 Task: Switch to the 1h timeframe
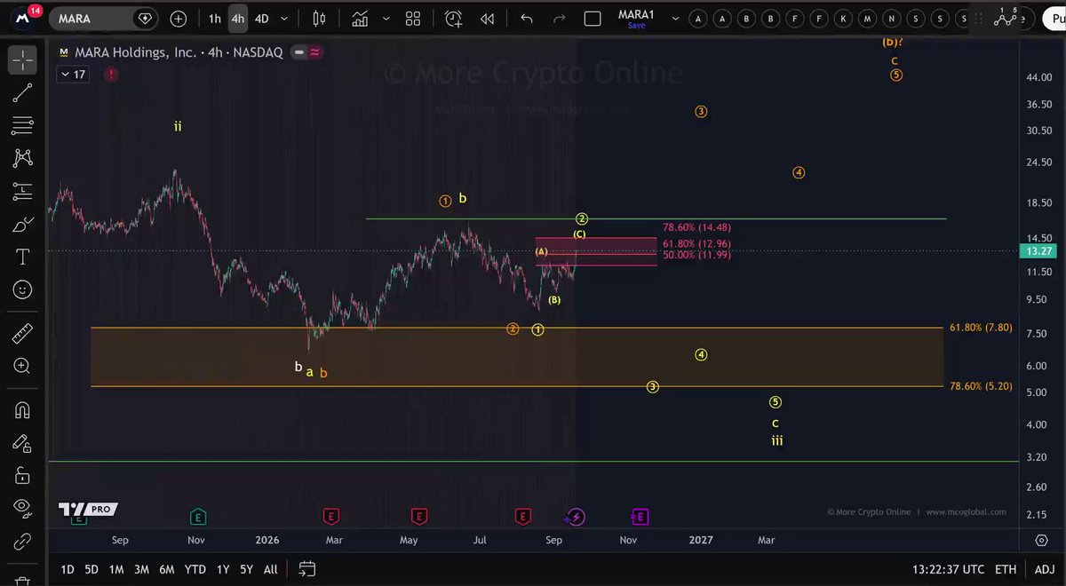(x=215, y=19)
